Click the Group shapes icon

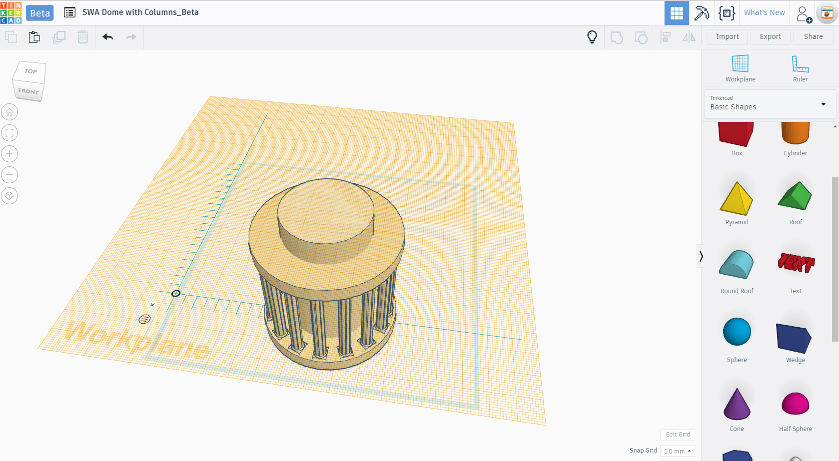tap(617, 37)
